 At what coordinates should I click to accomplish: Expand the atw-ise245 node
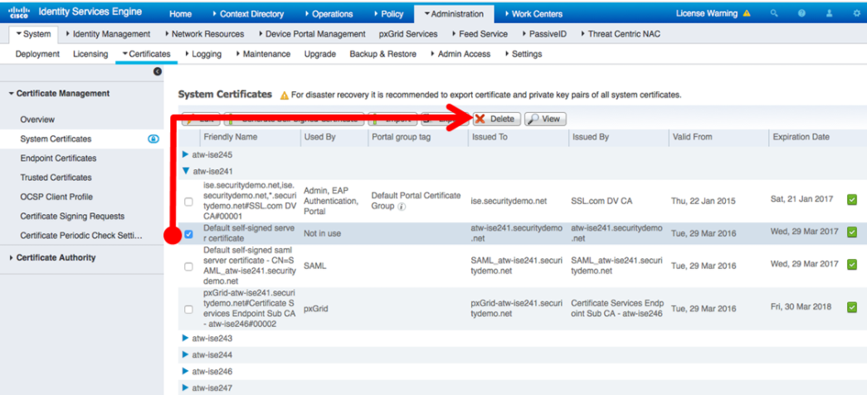(185, 154)
